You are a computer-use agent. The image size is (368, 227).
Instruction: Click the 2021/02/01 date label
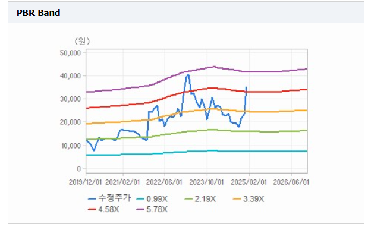122,182
